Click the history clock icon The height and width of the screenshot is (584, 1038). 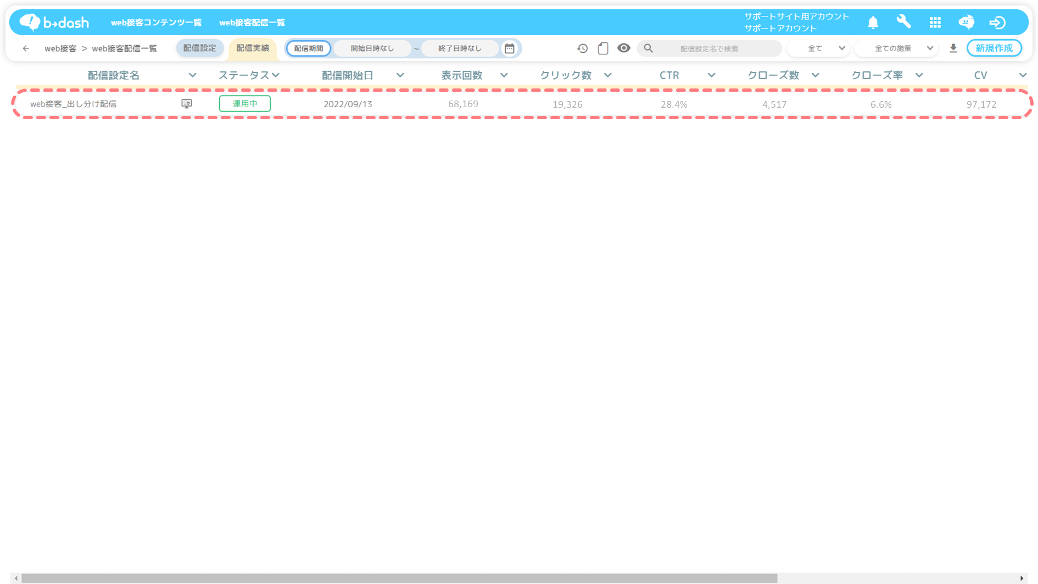[582, 48]
